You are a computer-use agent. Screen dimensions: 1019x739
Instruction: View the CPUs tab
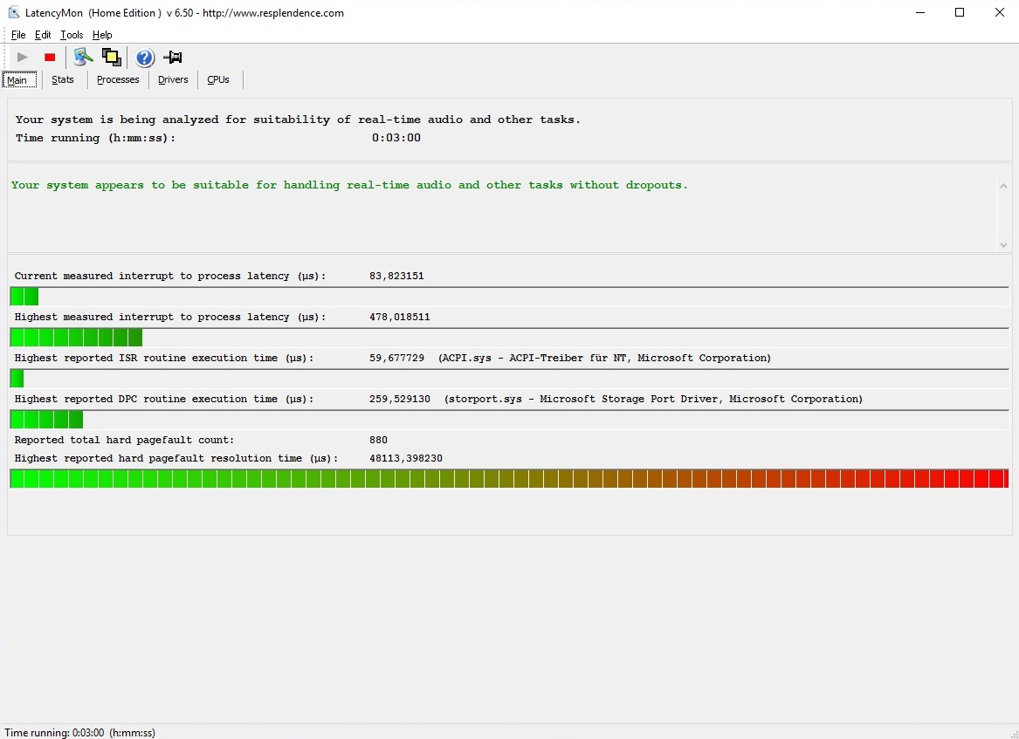click(218, 80)
